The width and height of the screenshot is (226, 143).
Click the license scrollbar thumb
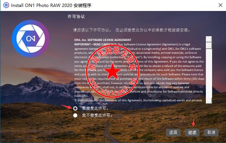pyautogui.click(x=209, y=46)
